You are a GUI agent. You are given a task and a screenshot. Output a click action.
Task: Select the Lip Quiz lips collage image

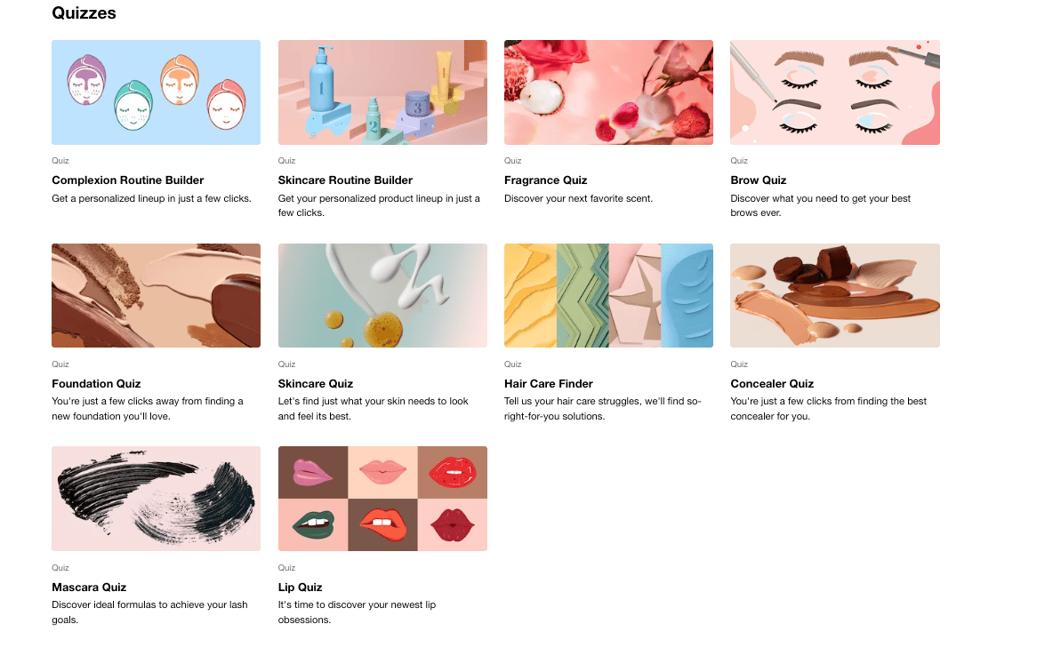pyautogui.click(x=382, y=499)
